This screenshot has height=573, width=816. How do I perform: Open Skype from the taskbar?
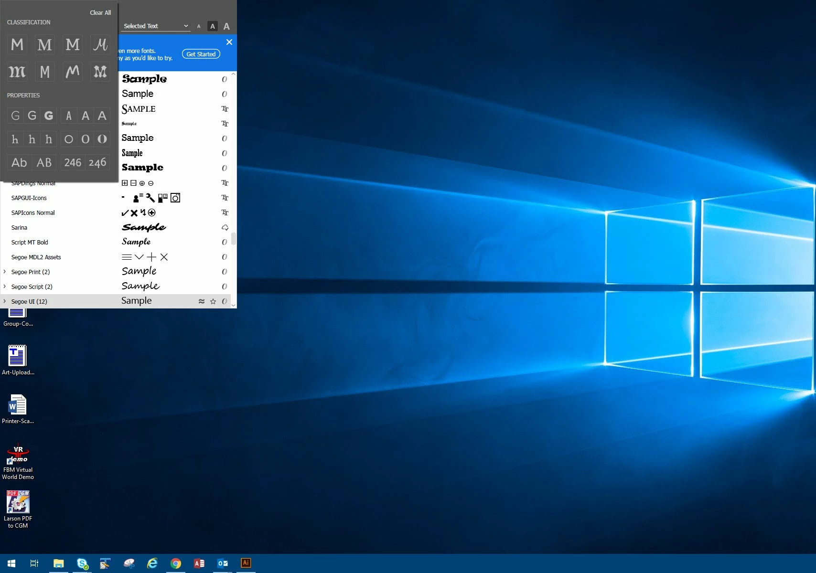tap(82, 563)
